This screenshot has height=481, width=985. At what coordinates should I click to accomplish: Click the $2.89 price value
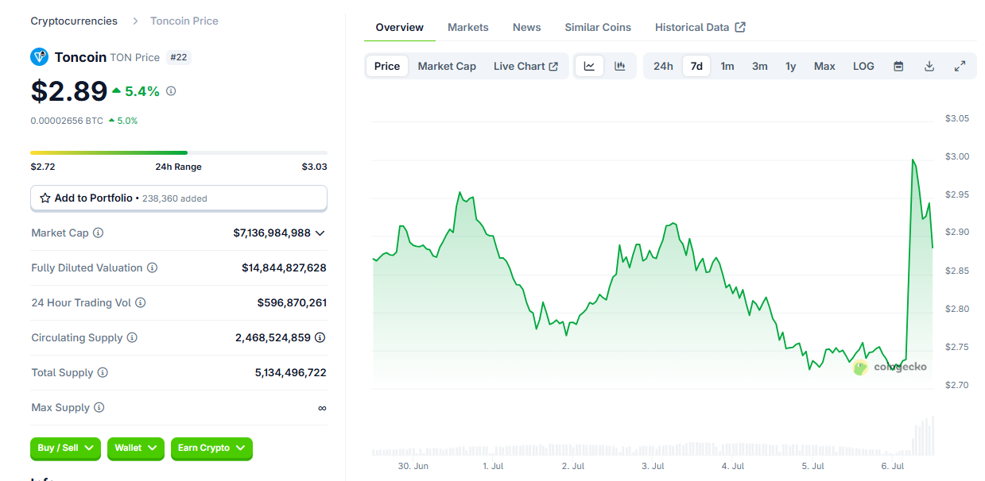(69, 91)
